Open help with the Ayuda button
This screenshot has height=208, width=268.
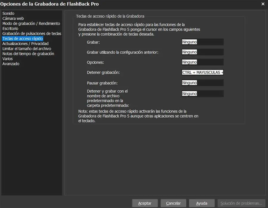pyautogui.click(x=202, y=203)
